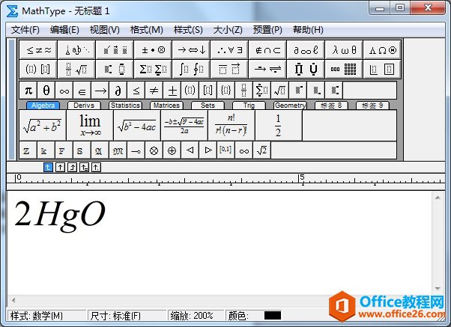The height and width of the screenshot is (327, 451).
Task: Insert the circled times symbol
Action: 154,150
